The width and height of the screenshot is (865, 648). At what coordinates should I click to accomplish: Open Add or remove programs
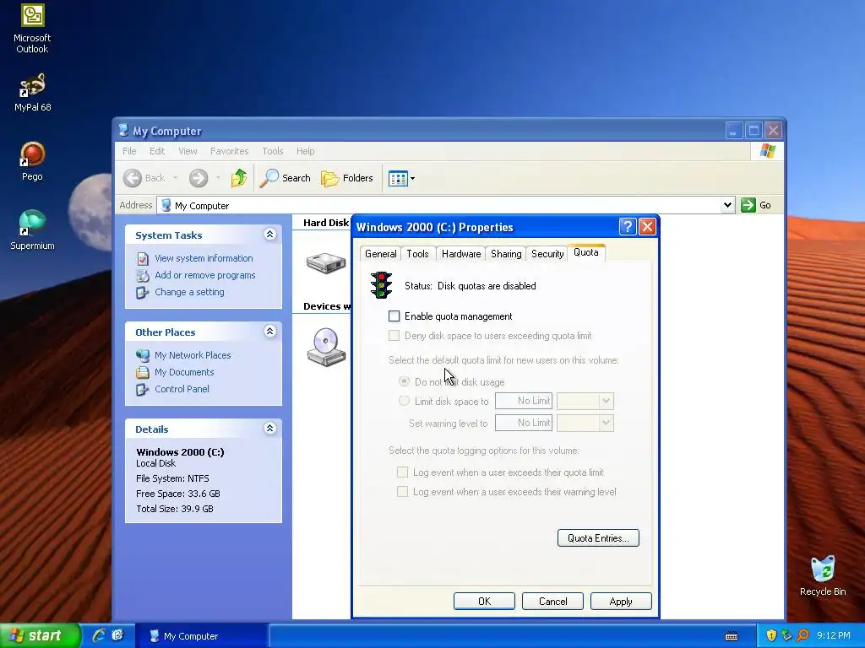pyautogui.click(x=204, y=275)
